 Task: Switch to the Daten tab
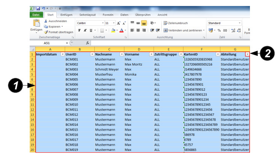click(124, 15)
